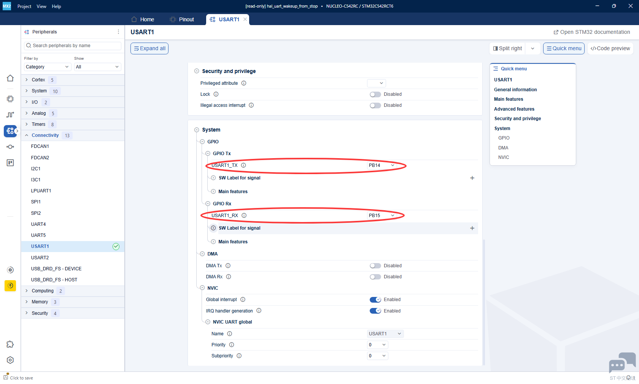The height and width of the screenshot is (384, 639).
Task: Toggle the Lock switch
Action: coord(375,94)
